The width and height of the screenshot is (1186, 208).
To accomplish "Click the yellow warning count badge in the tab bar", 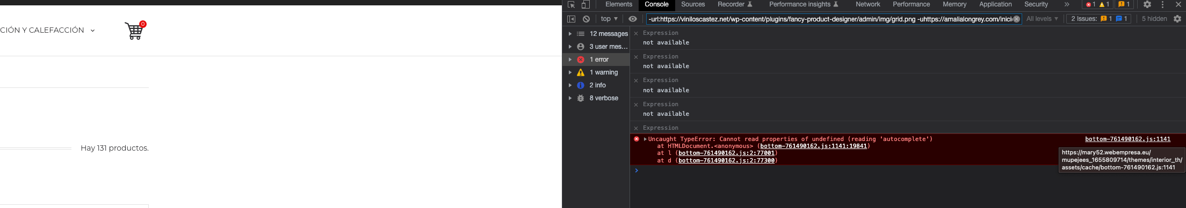I will tap(1104, 4).
